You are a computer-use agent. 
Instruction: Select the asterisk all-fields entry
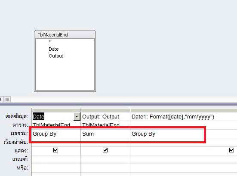click(50, 41)
